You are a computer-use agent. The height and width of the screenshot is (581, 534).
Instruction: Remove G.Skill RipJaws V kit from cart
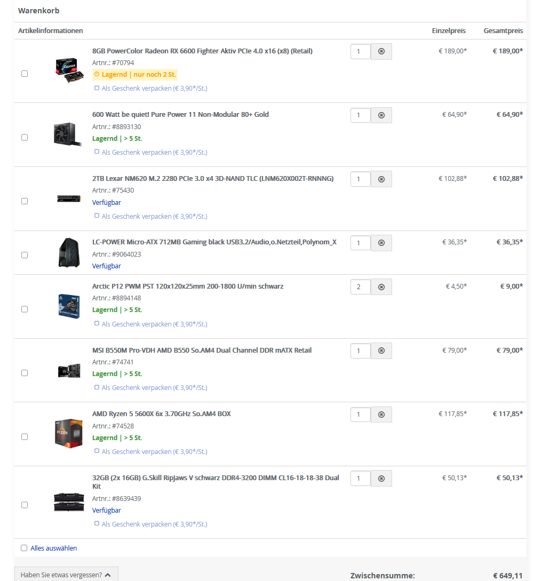coord(381,479)
